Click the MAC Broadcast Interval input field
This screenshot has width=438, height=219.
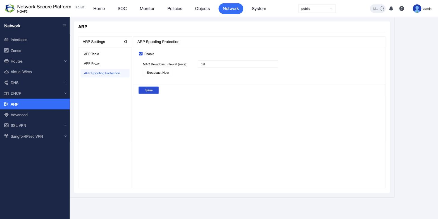click(238, 64)
